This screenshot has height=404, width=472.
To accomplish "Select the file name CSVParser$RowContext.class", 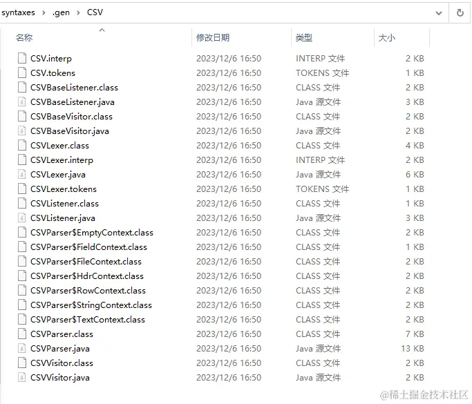I will point(88,291).
